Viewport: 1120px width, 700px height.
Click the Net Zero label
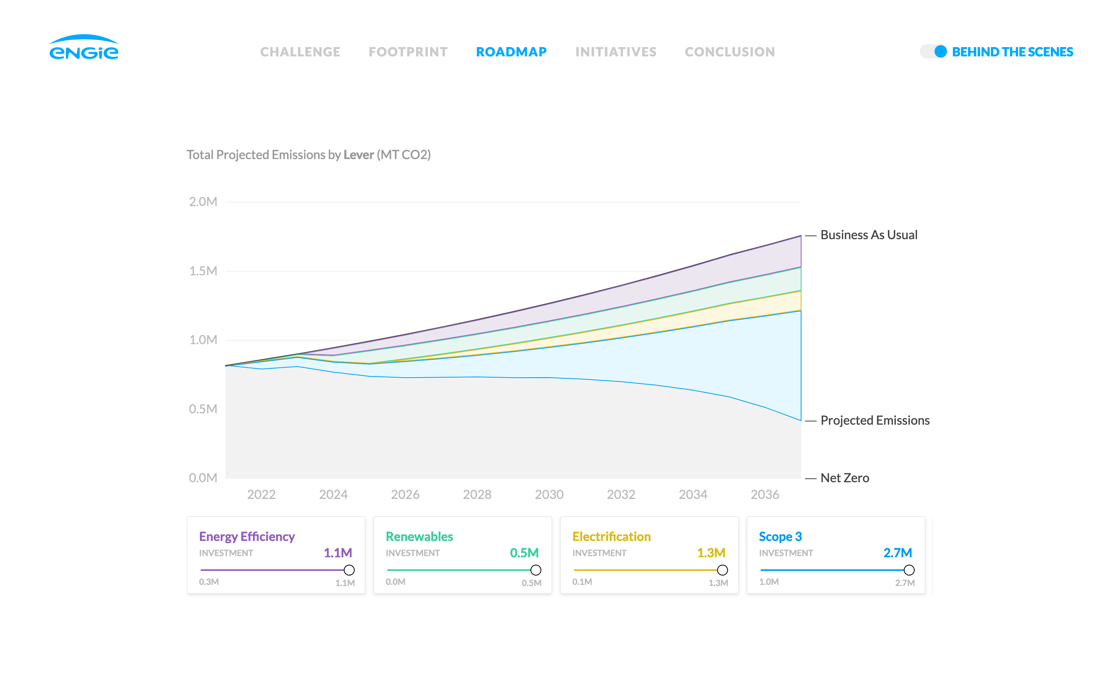click(x=845, y=478)
